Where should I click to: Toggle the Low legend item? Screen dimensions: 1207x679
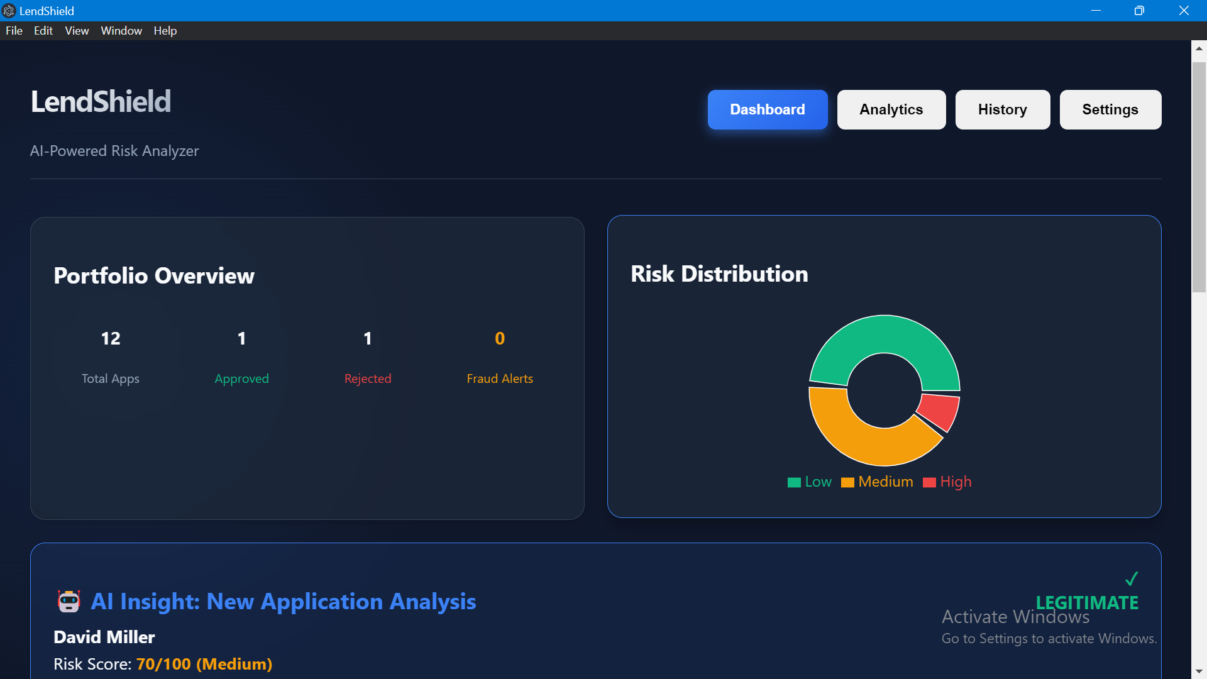(810, 482)
